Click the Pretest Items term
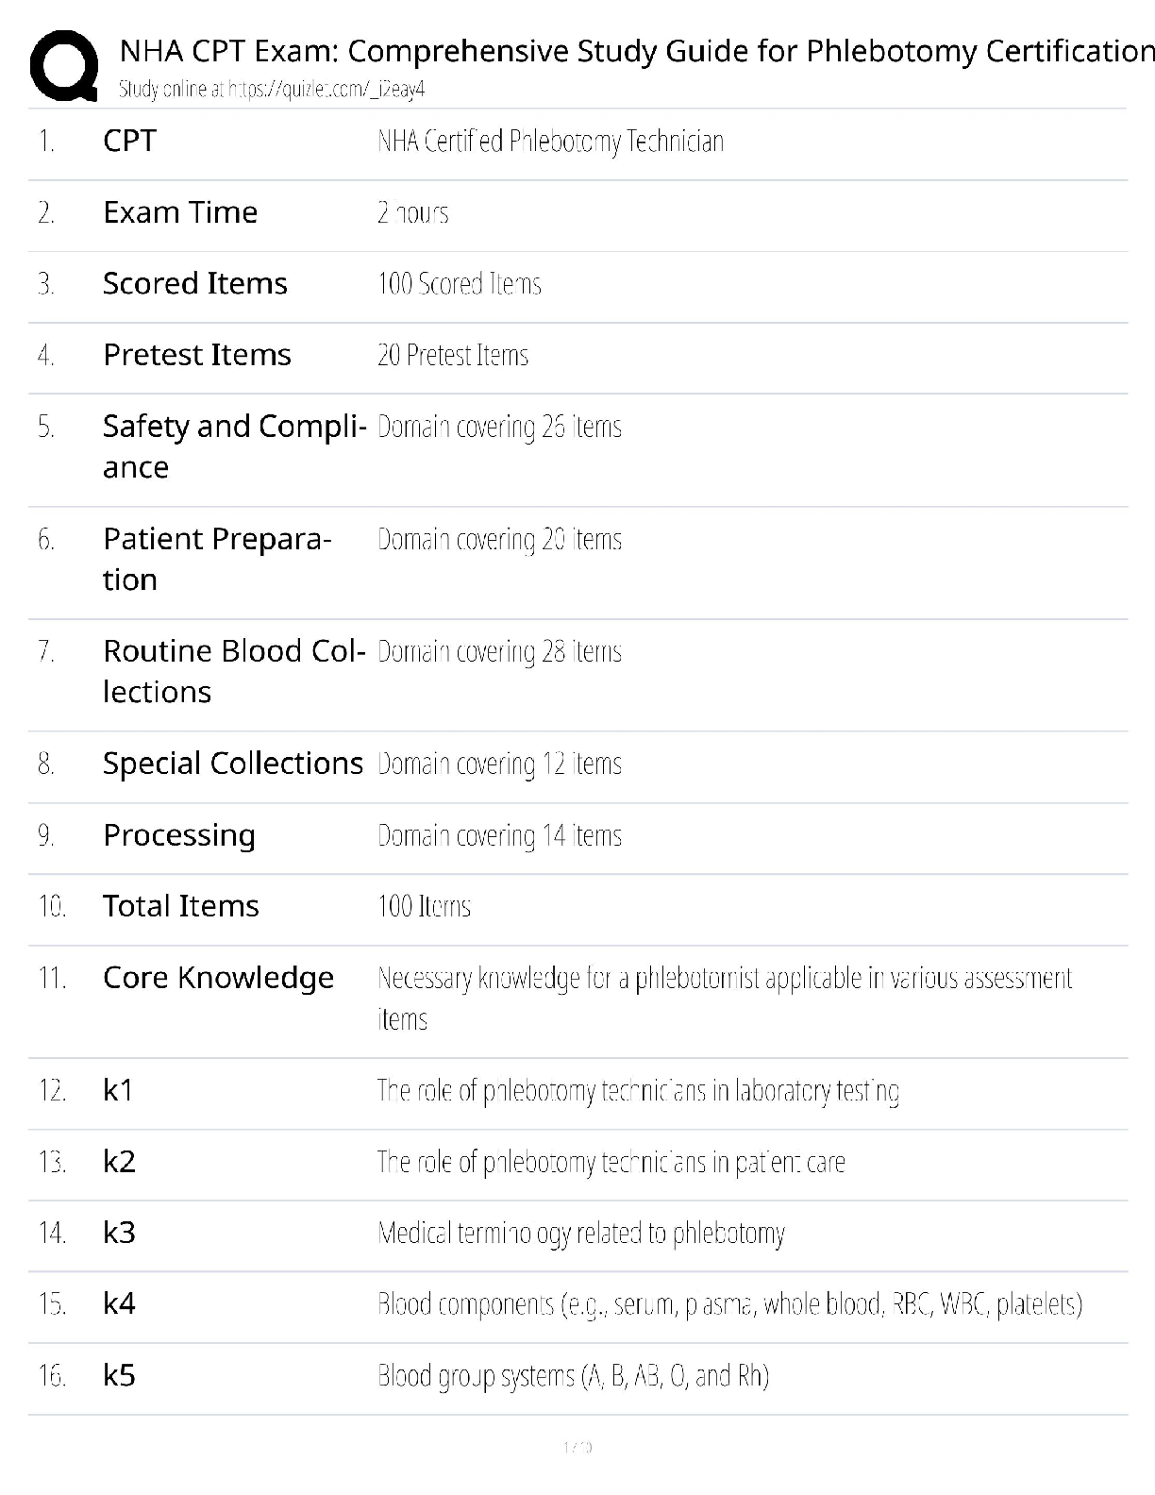The width and height of the screenshot is (1155, 1495). [197, 355]
